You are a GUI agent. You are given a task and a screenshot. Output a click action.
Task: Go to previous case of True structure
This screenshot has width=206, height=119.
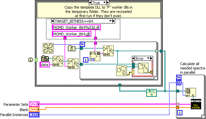click(90, 2)
